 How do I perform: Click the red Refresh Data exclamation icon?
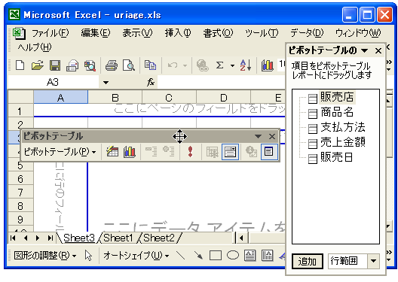tap(190, 152)
